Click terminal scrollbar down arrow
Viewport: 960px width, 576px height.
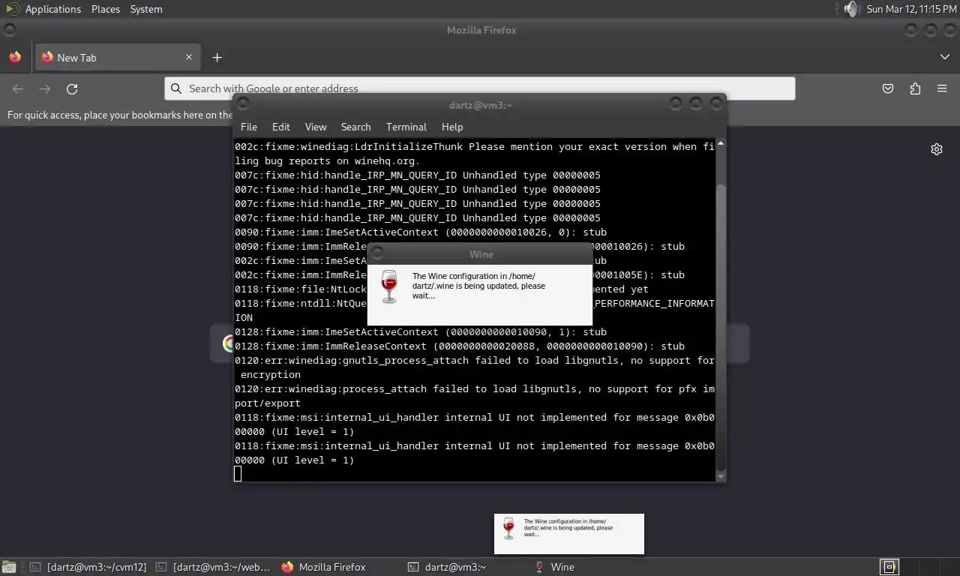721,477
